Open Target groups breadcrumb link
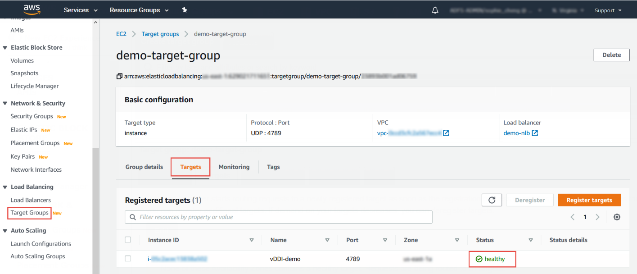Viewport: 637px width, 274px height. (160, 34)
